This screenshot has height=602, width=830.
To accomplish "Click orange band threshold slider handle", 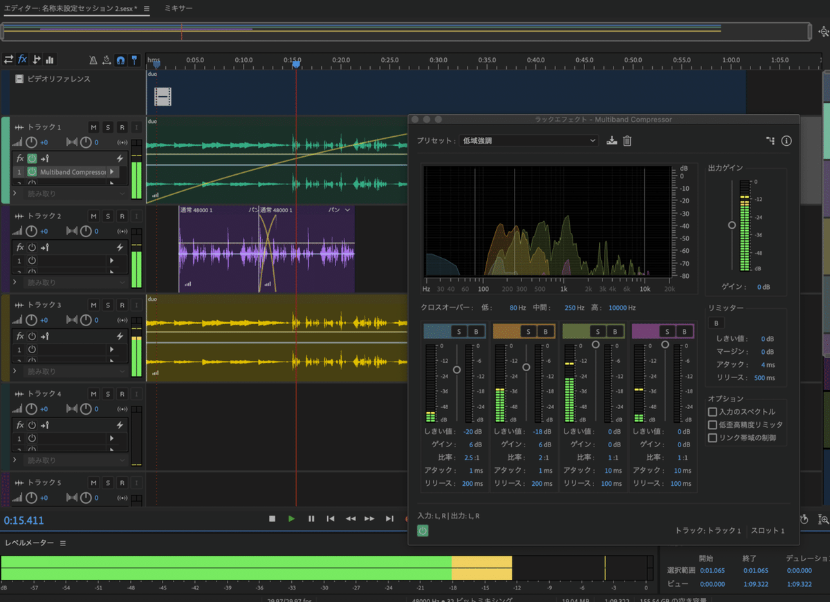I will pos(526,367).
